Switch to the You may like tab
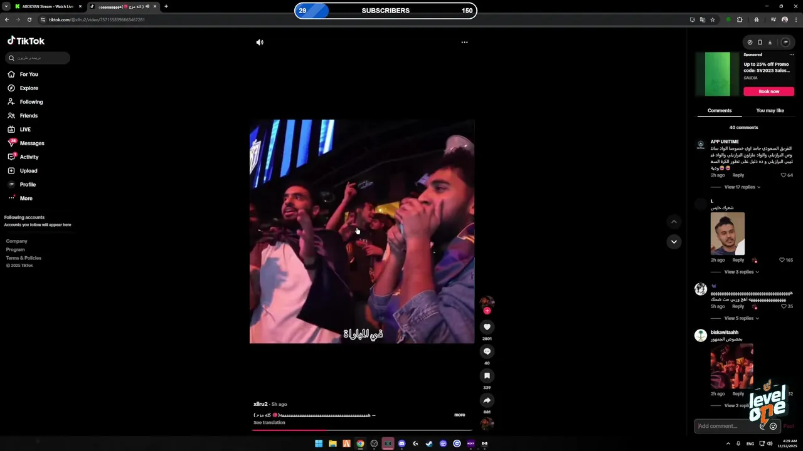The height and width of the screenshot is (451, 803). pos(770,111)
